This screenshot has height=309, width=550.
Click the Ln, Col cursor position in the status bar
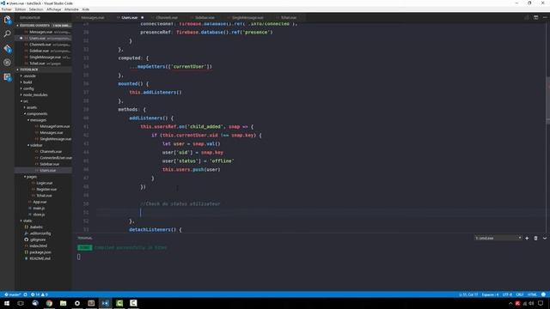point(468,294)
